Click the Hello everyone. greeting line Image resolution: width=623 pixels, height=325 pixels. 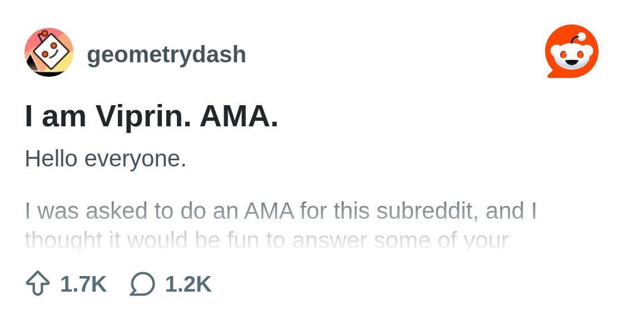[x=105, y=159]
